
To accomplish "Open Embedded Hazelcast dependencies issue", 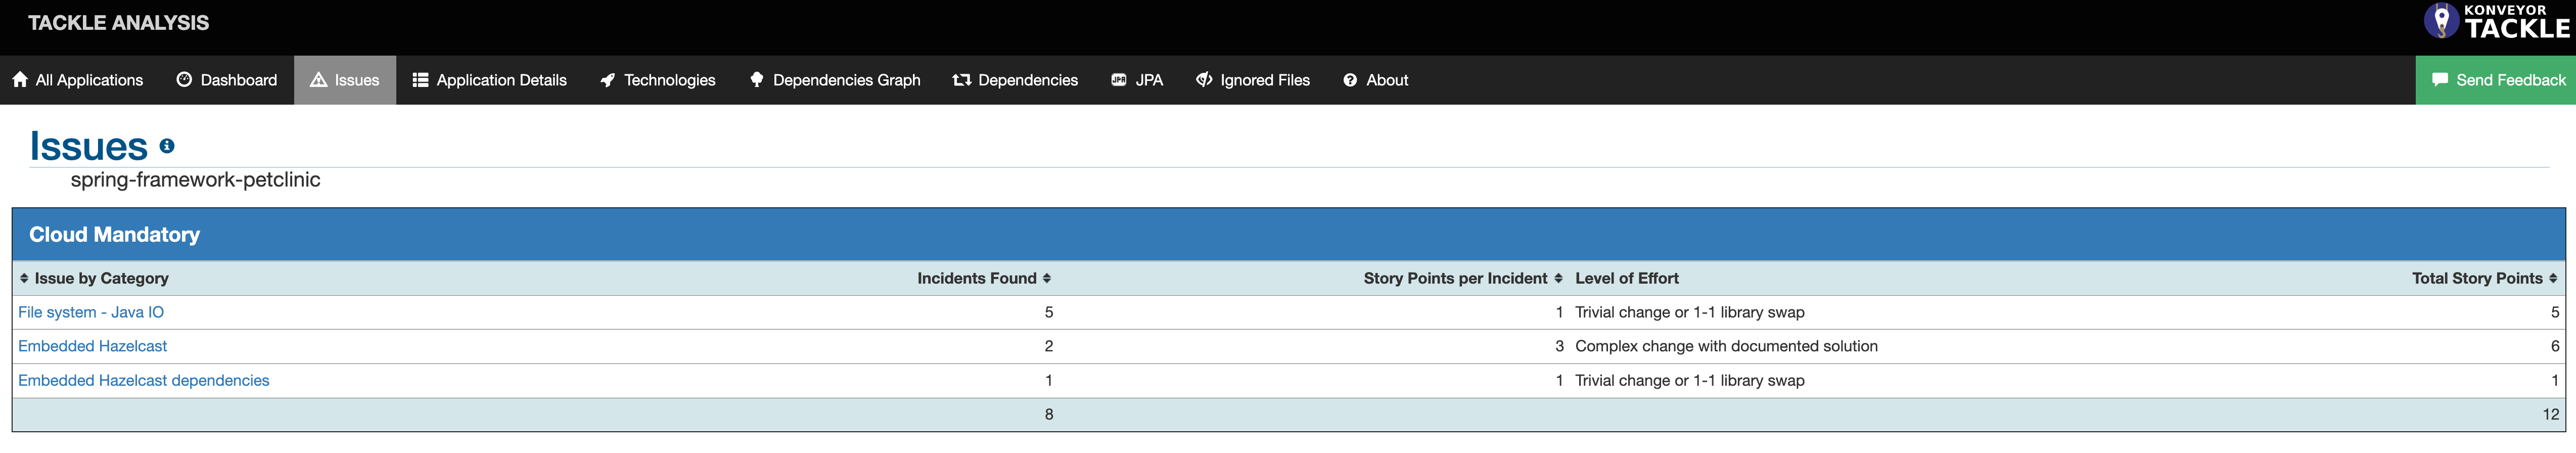I will point(143,380).
